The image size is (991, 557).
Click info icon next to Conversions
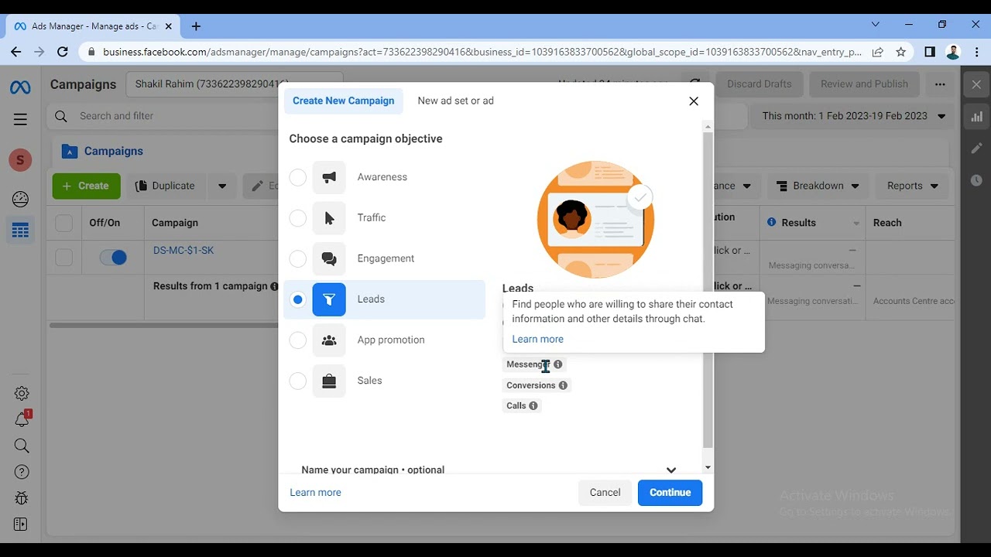point(563,385)
